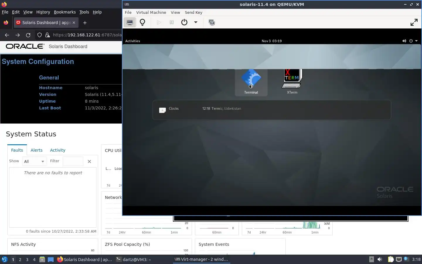Switch VM viewer to fullscreen mode
422x264 pixels.
click(414, 22)
